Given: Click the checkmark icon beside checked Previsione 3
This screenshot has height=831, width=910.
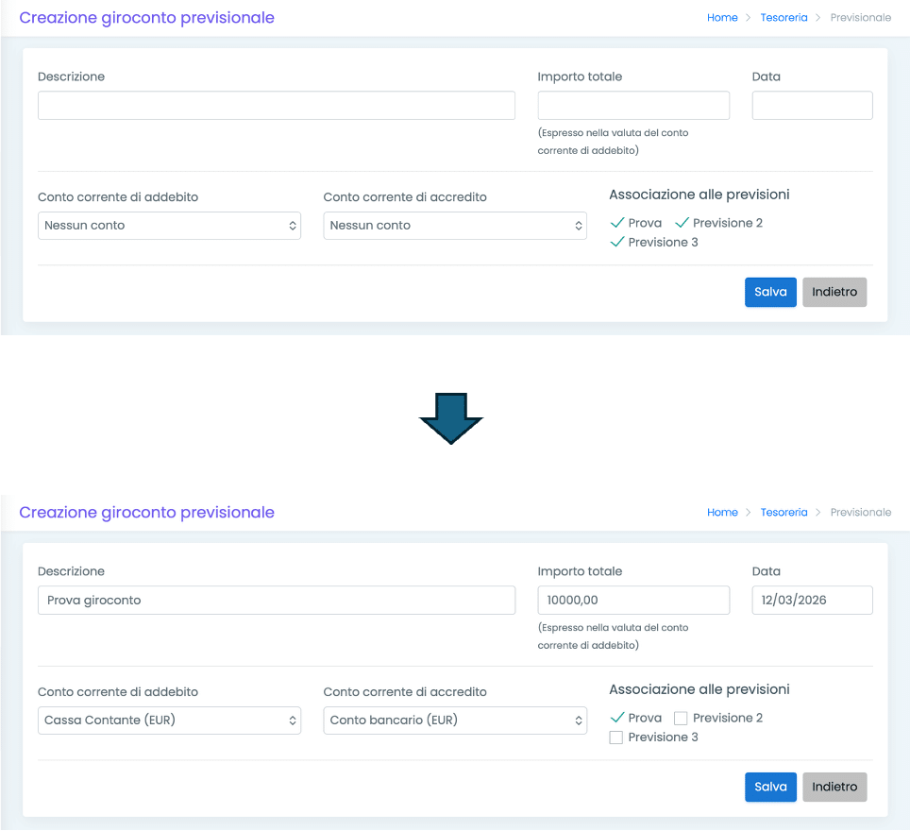Looking at the screenshot, I should (617, 243).
